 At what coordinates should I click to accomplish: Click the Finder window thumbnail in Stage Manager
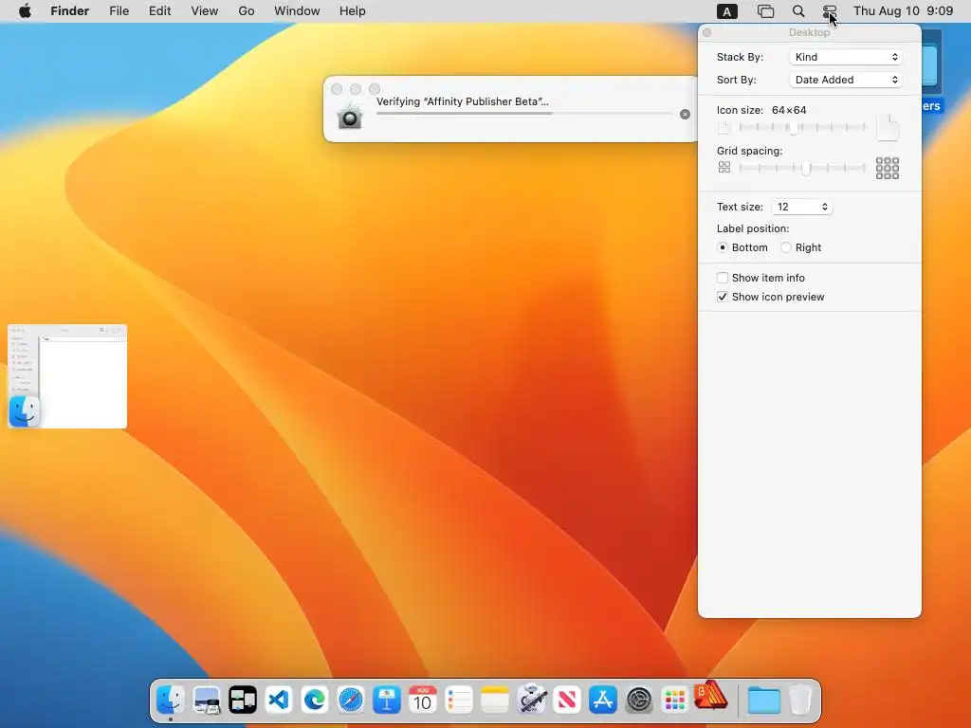click(x=67, y=376)
